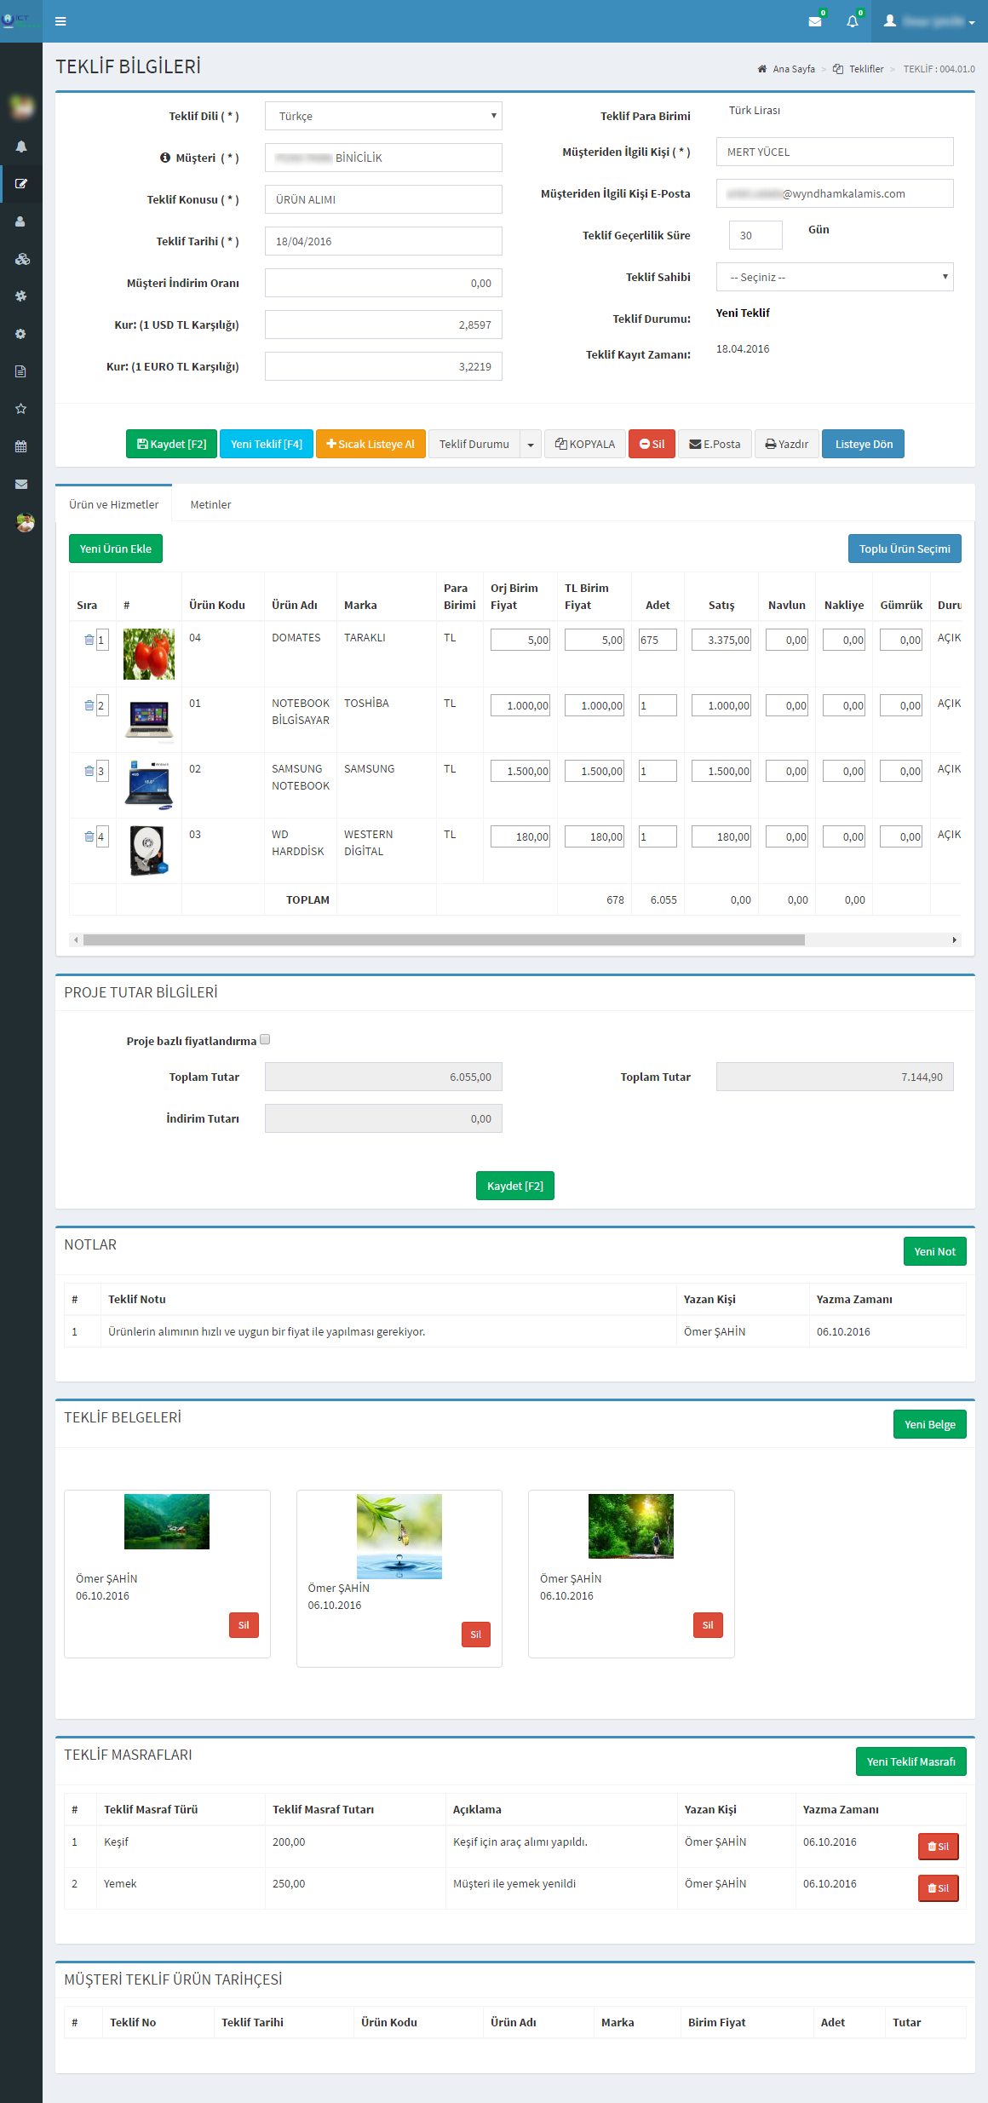The image size is (988, 2103).
Task: Enable Proje bazlı fiyatlandırma checkbox
Action: click(x=265, y=1039)
